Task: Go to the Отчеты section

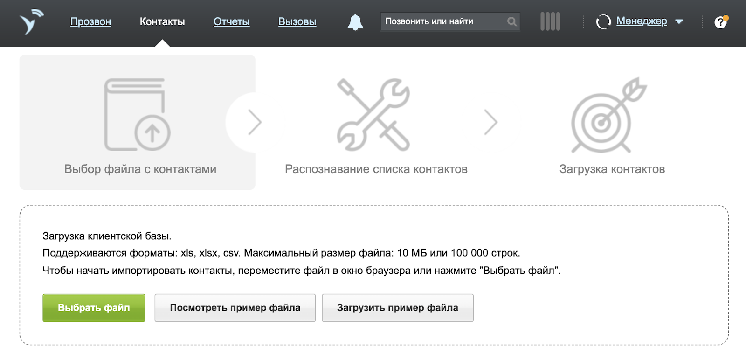Action: point(231,21)
